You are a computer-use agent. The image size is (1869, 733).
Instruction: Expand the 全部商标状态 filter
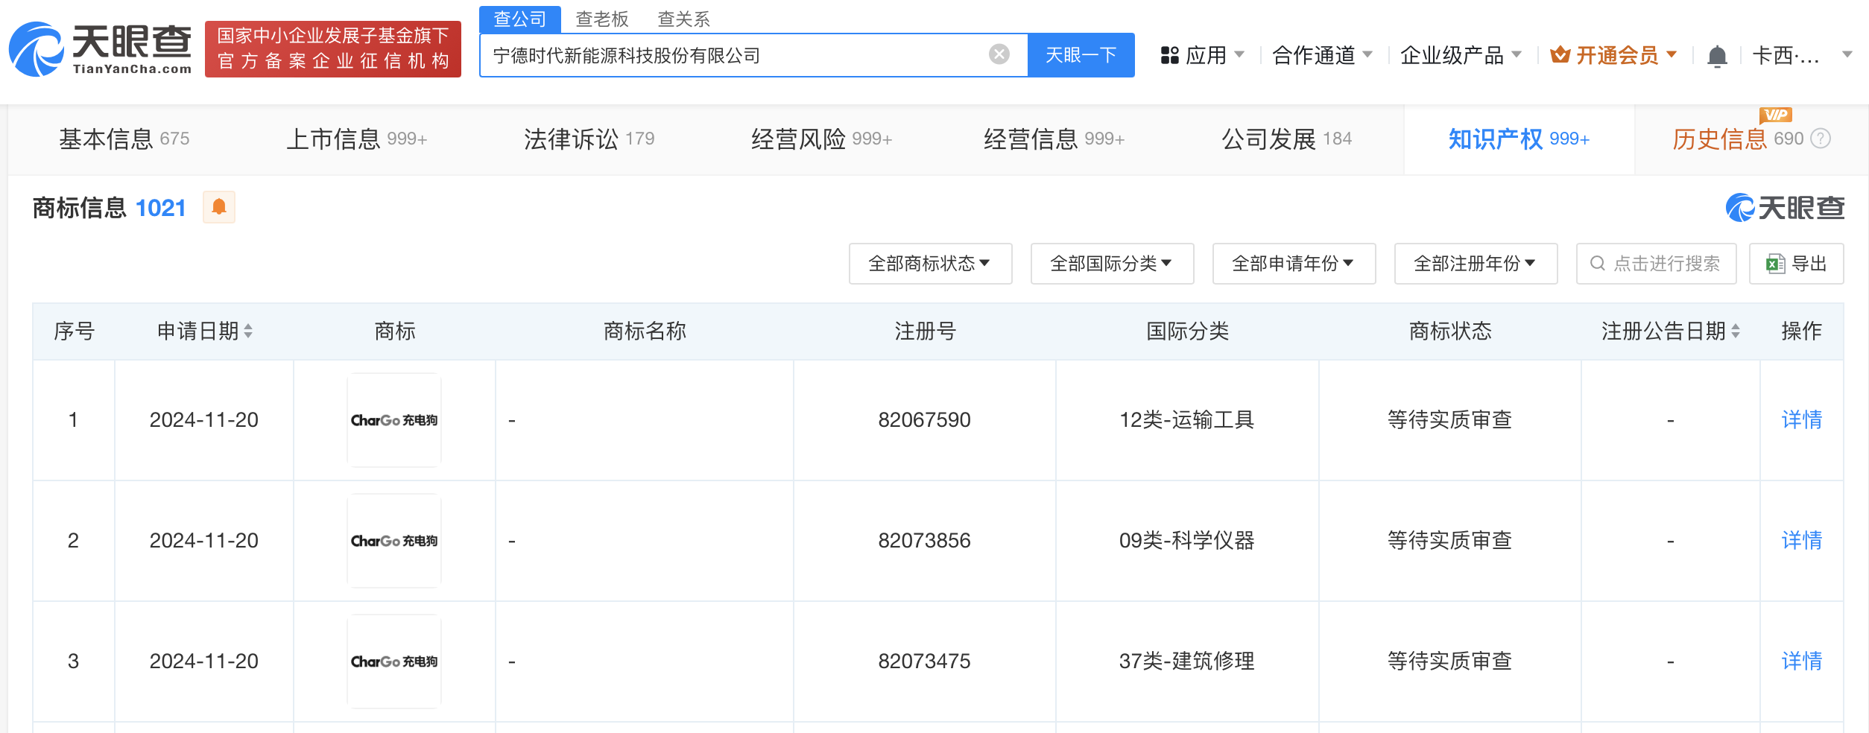[929, 264]
